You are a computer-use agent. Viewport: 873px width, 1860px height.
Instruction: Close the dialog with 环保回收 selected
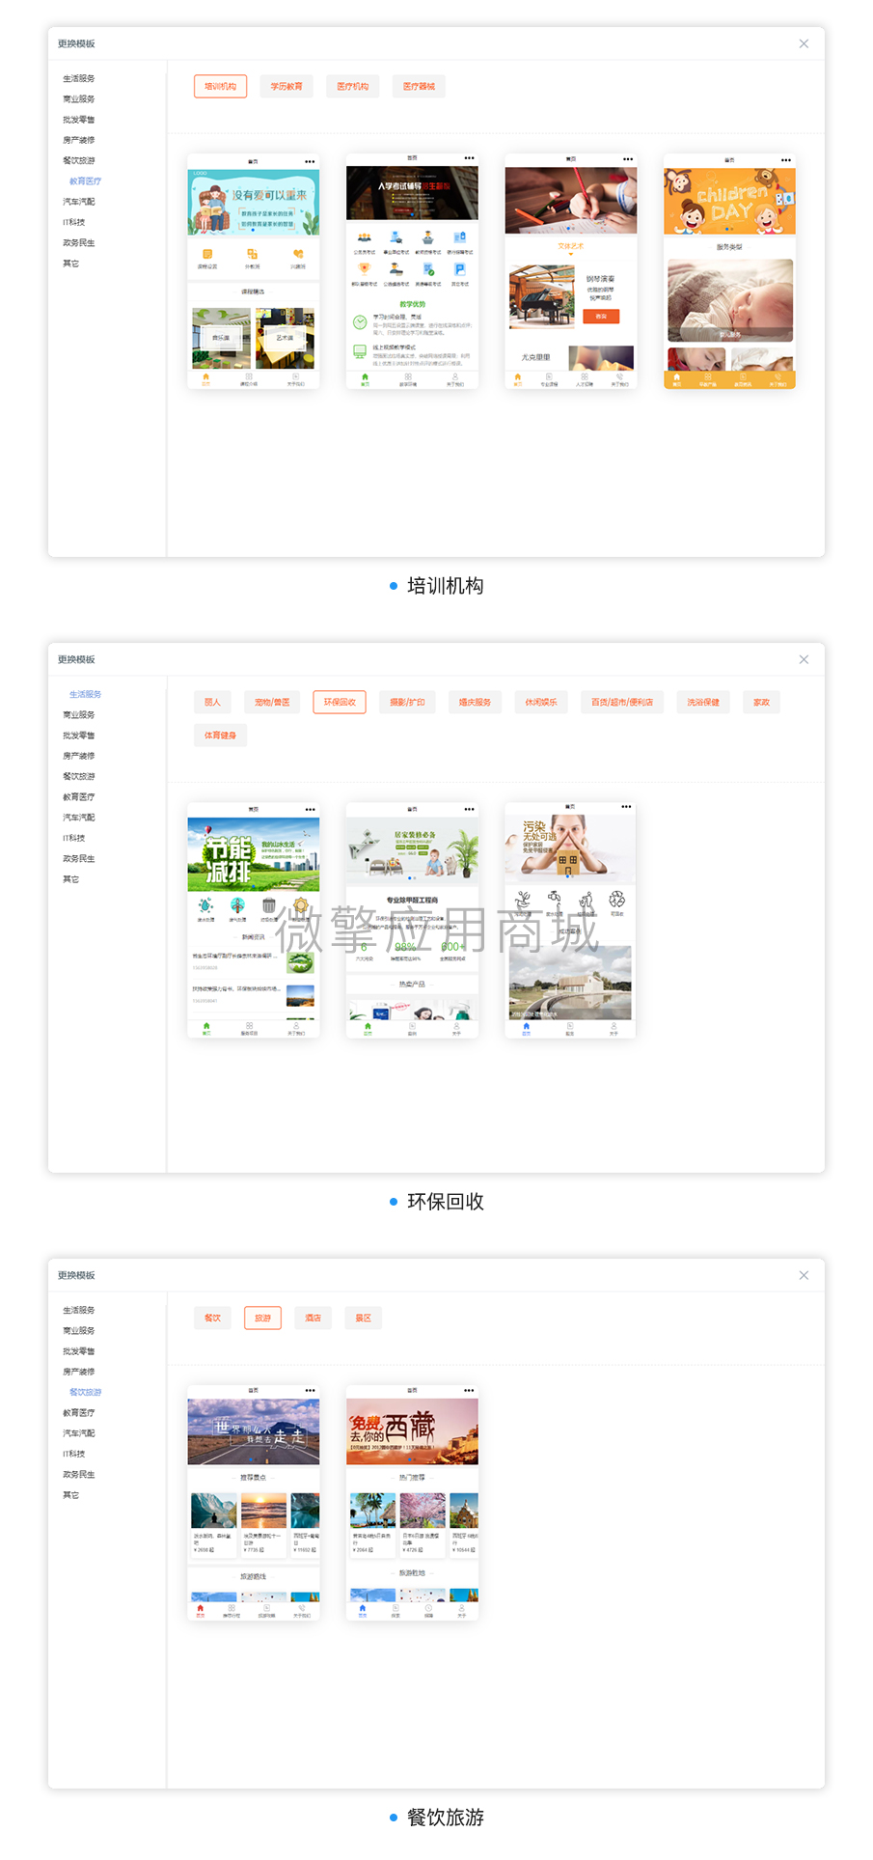804,659
